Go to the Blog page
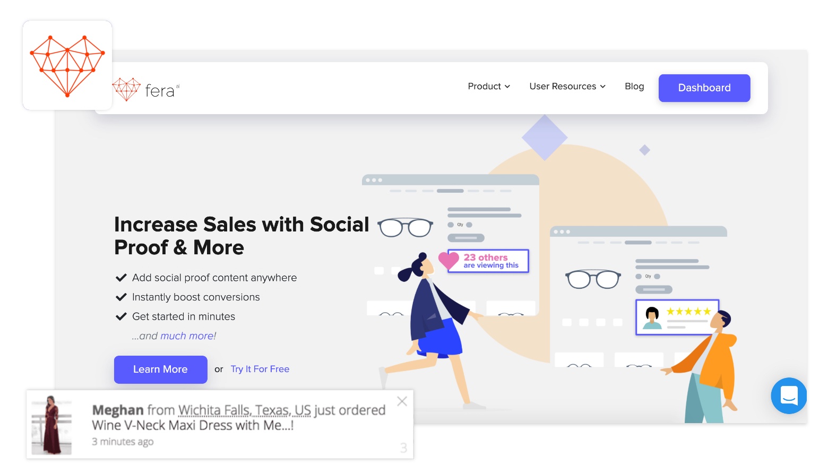This screenshot has width=828, height=473. coord(634,86)
